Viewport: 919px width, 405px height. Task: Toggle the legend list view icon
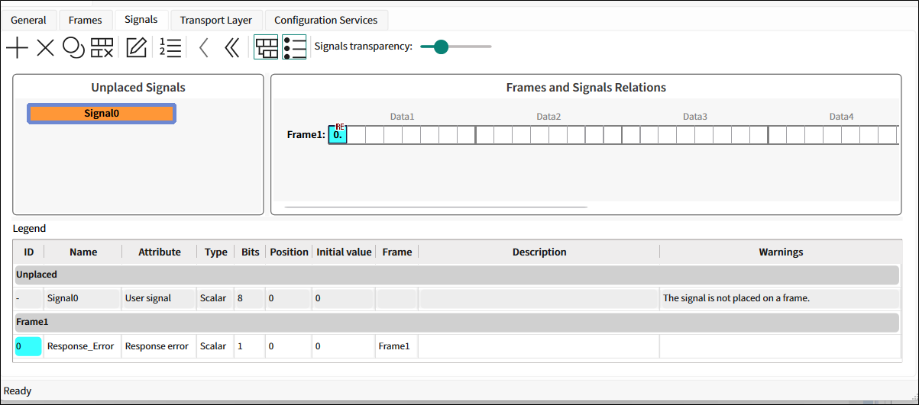tap(294, 47)
